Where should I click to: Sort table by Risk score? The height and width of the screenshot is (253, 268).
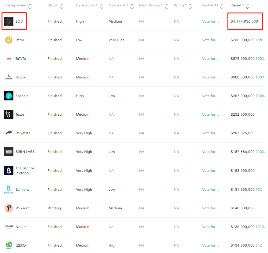point(132,6)
